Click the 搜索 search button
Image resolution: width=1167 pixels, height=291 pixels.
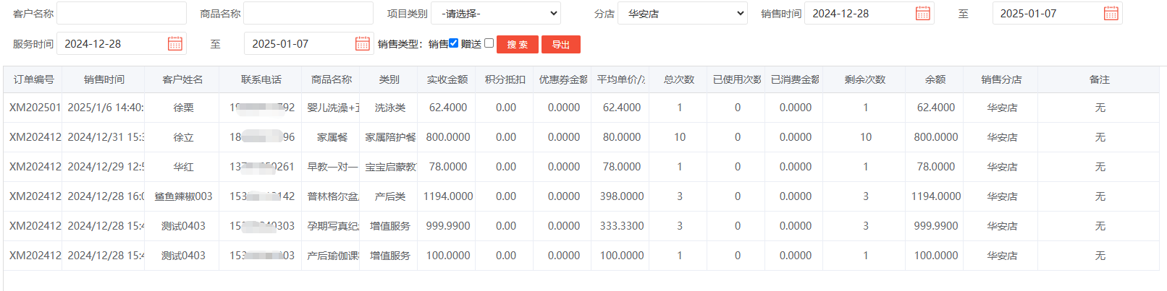pyautogui.click(x=518, y=44)
